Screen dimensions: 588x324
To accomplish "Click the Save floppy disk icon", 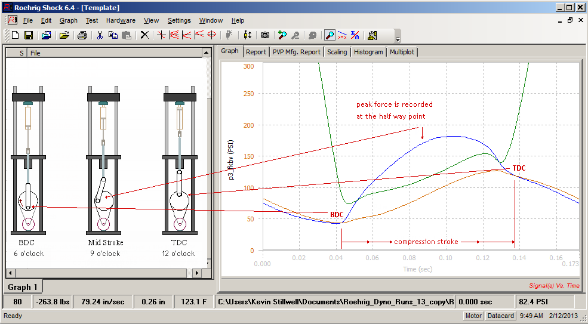I will [x=28, y=35].
